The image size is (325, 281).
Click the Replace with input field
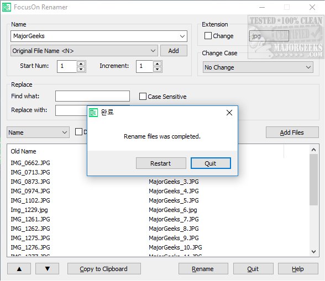(x=71, y=110)
